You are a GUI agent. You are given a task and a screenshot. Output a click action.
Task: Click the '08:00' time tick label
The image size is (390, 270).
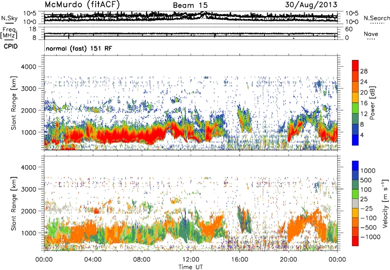141,260
